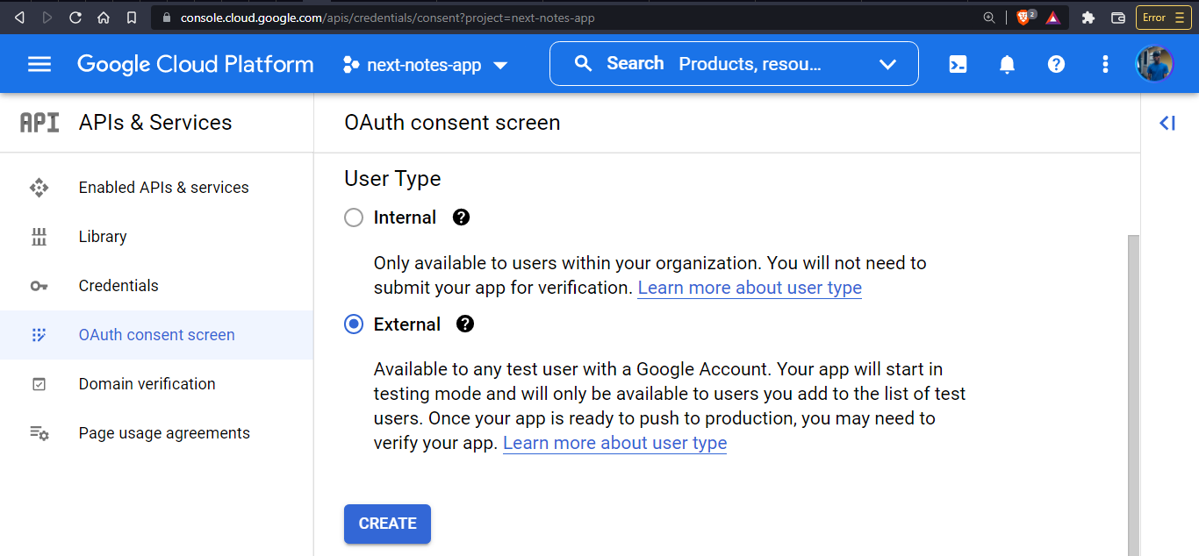The width and height of the screenshot is (1199, 556).
Task: Select the Internal user type radio
Action: pyautogui.click(x=354, y=217)
